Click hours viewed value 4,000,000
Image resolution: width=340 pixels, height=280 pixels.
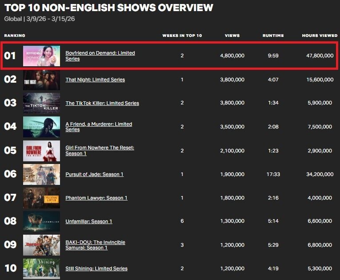(x=320, y=198)
